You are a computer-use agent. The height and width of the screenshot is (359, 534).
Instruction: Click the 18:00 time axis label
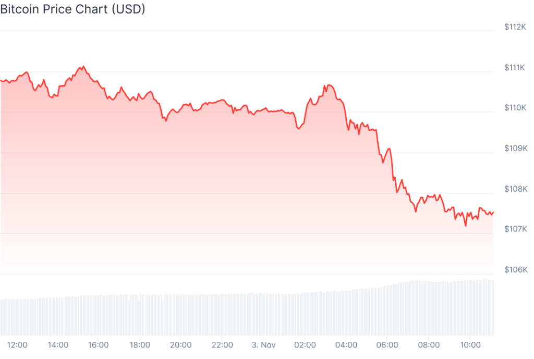tap(140, 344)
